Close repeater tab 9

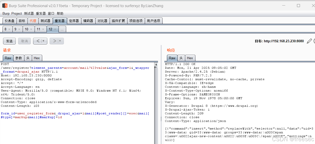tap(19, 29)
